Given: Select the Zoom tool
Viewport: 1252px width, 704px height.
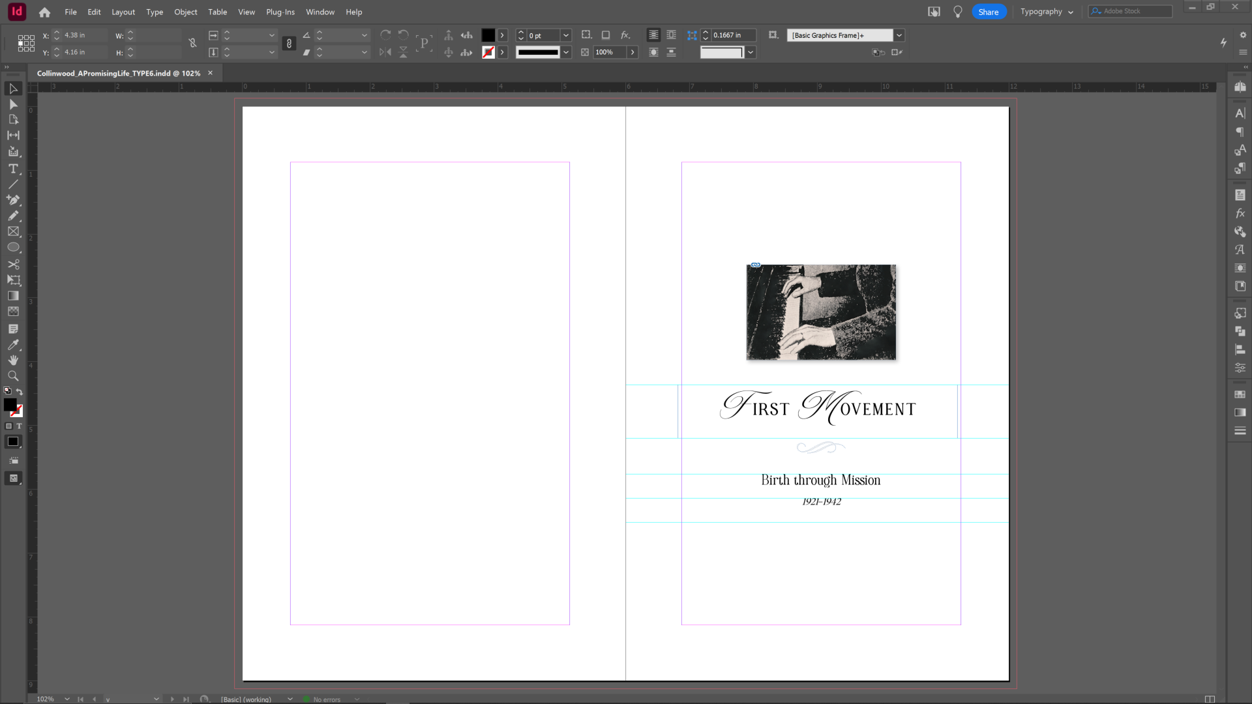Looking at the screenshot, I should pyautogui.click(x=13, y=376).
